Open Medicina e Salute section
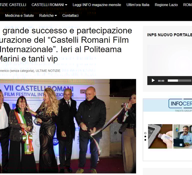This screenshot has width=192, height=175. point(19,15)
